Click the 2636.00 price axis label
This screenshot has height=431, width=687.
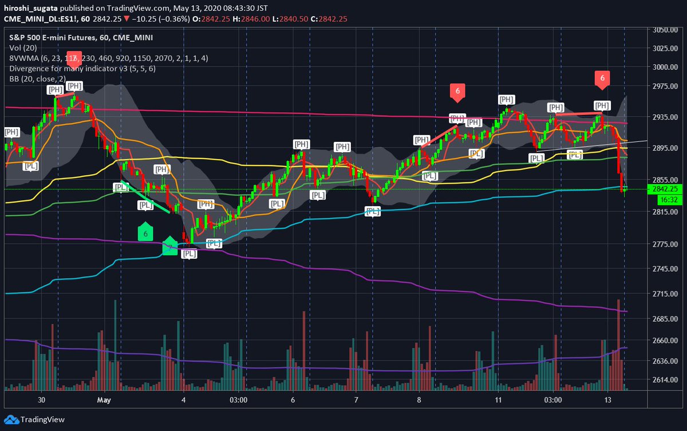(x=665, y=361)
